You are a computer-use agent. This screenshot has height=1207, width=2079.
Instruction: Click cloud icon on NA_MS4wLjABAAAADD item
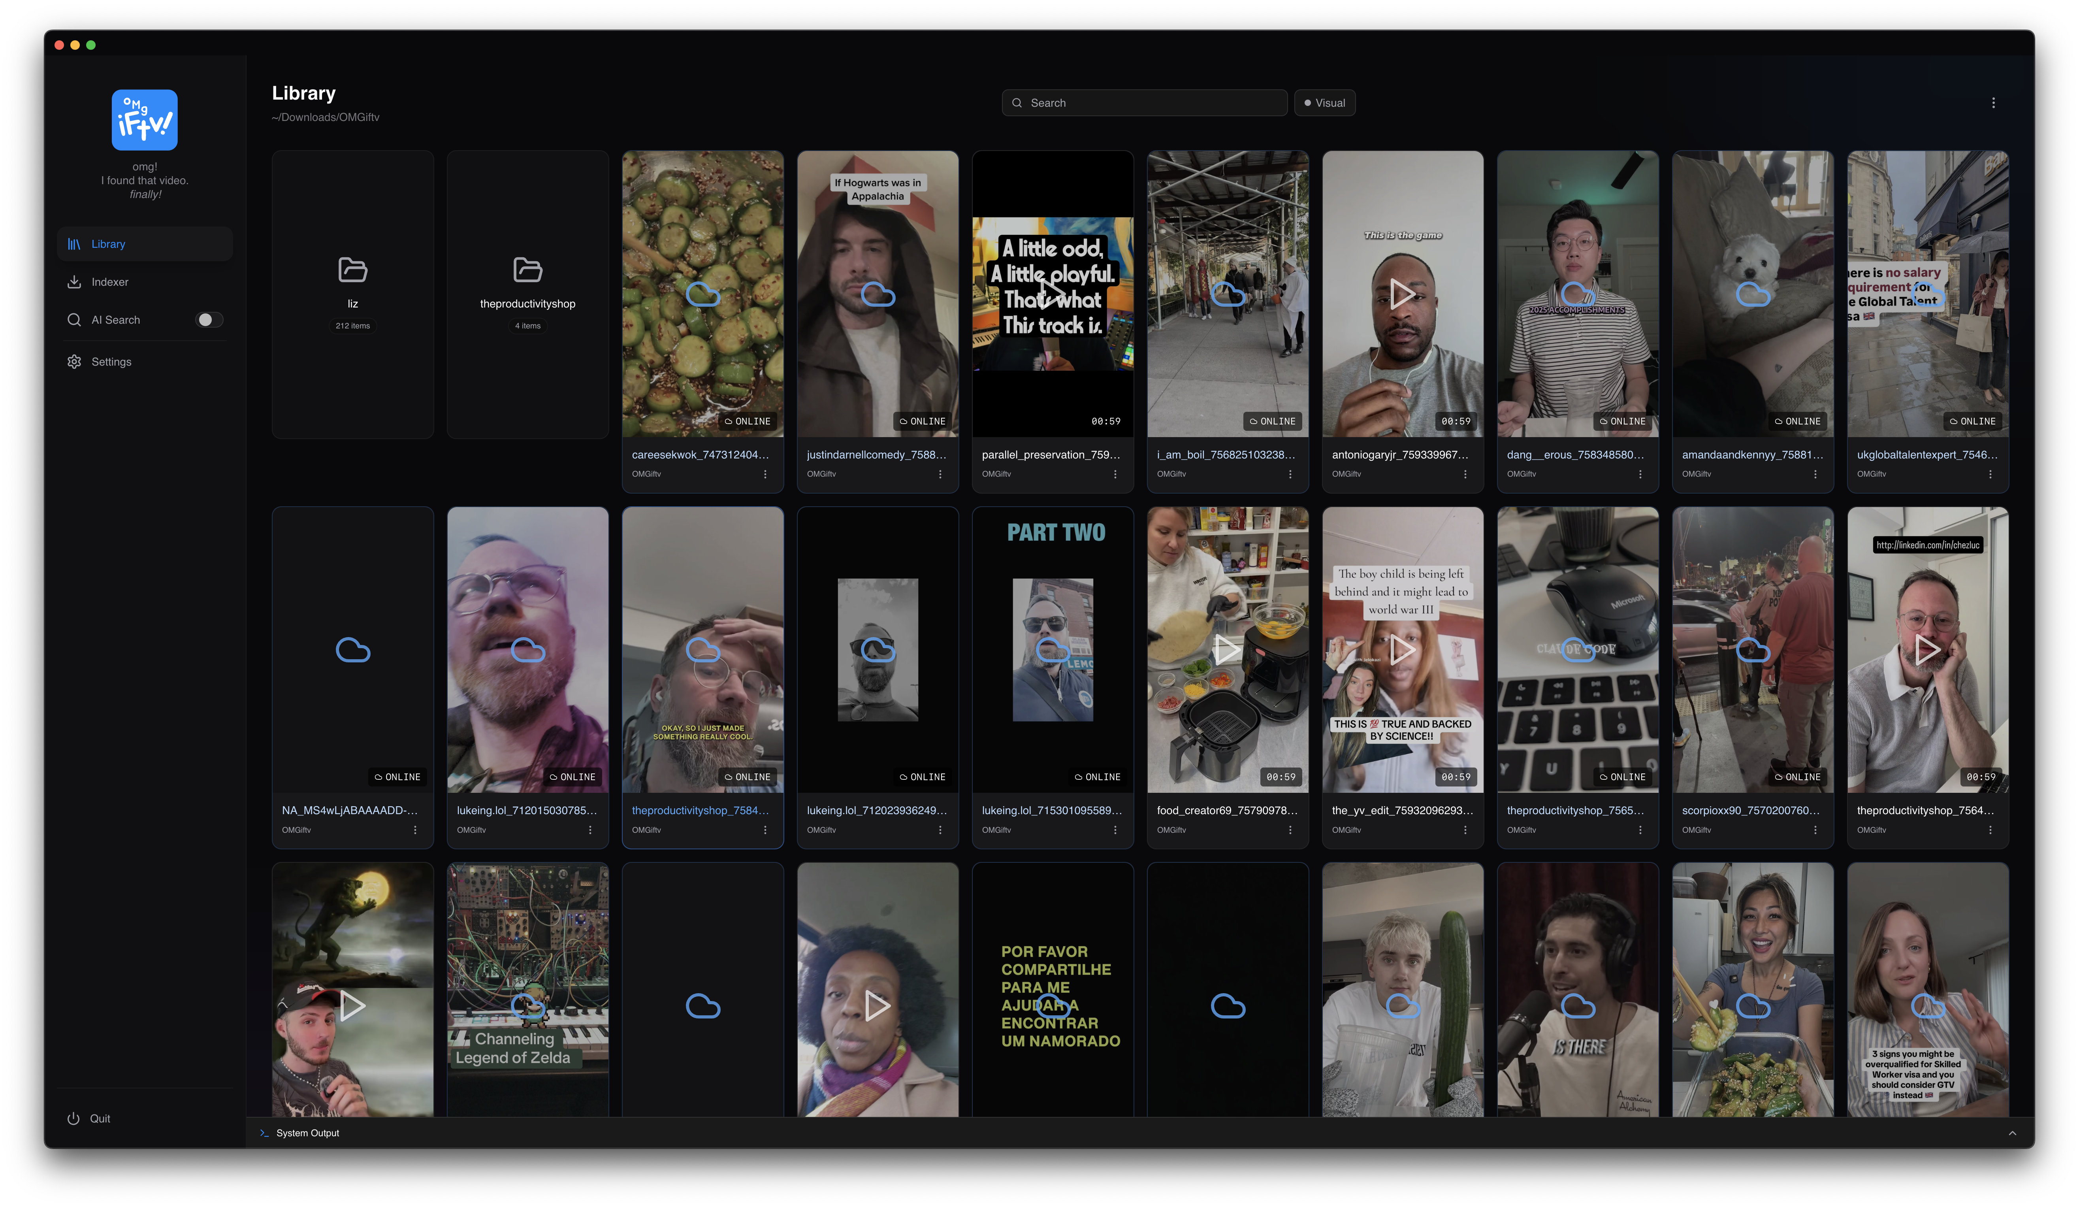click(352, 650)
